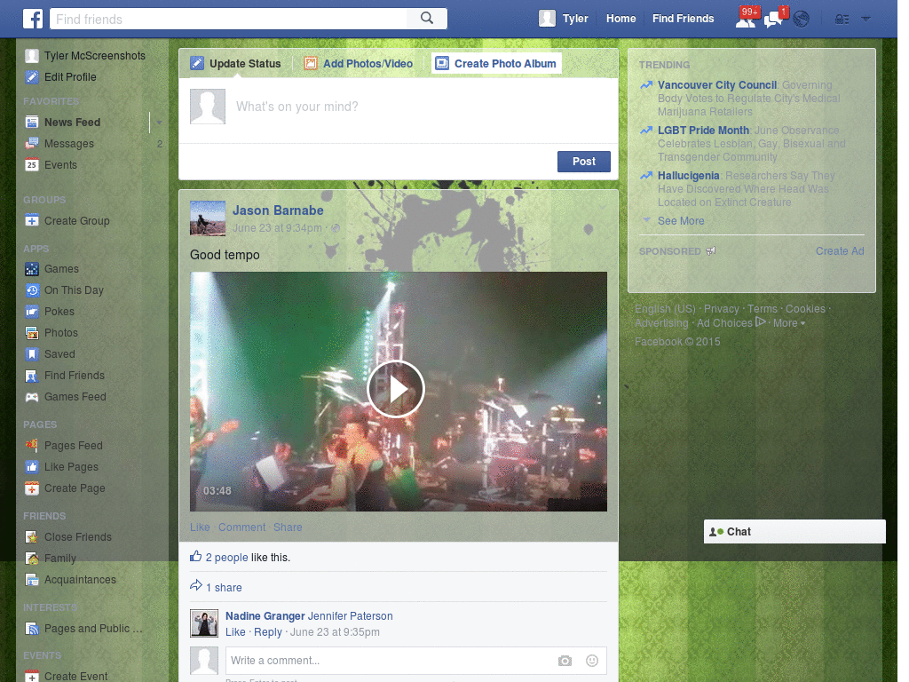Click the Close Friends star icon

[32, 537]
